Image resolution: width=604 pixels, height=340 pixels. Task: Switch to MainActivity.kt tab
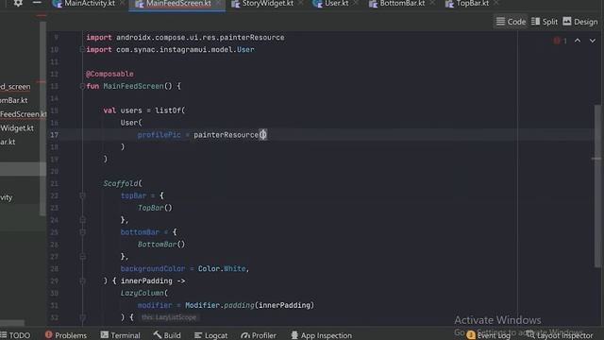[90, 4]
